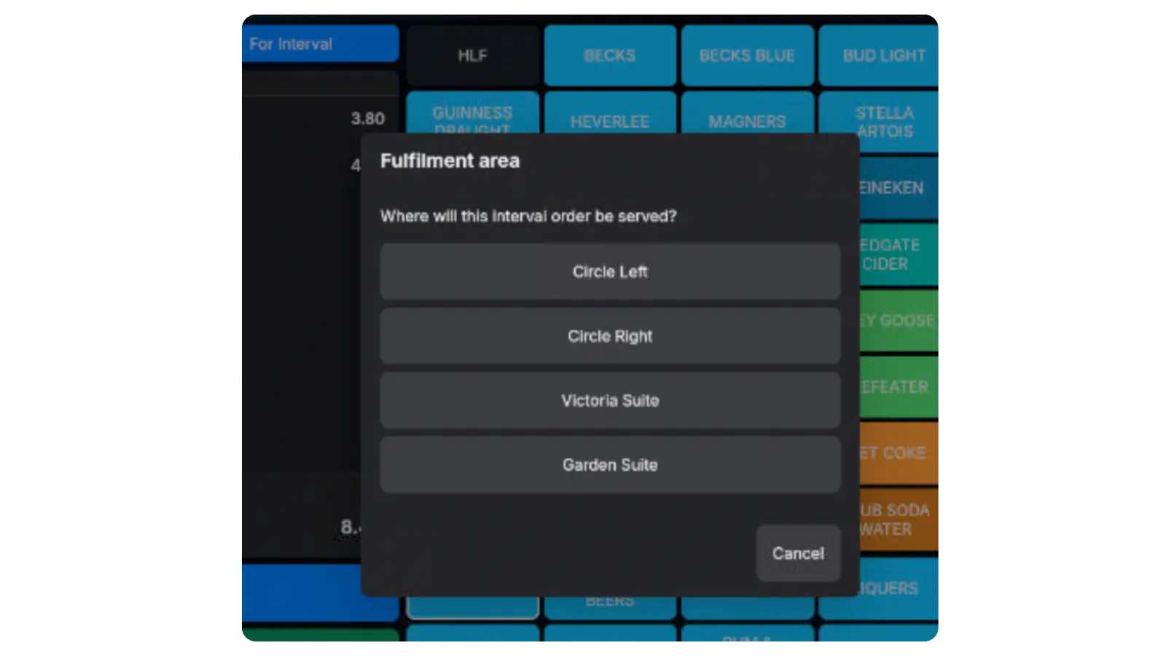Pick the HEVERLEE product tile
Viewport: 1166px width, 656px height.
click(610, 113)
